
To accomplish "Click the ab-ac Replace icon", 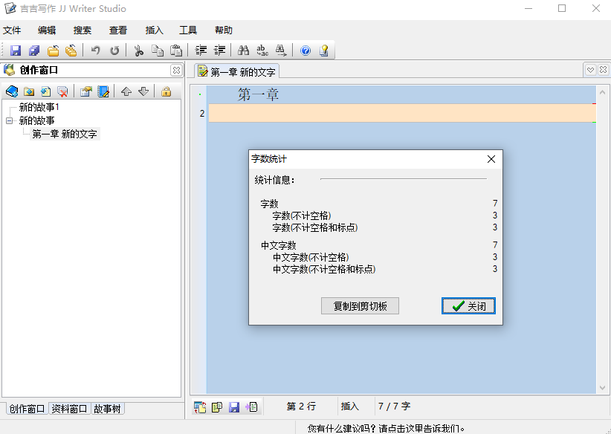I will [262, 51].
